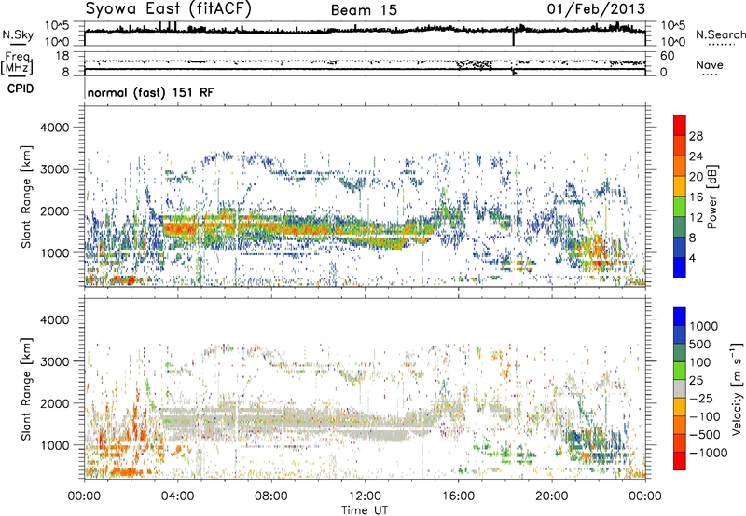Image resolution: width=746 pixels, height=516 pixels.
Task: Click the "500" velocity color bar label
Action: click(701, 344)
